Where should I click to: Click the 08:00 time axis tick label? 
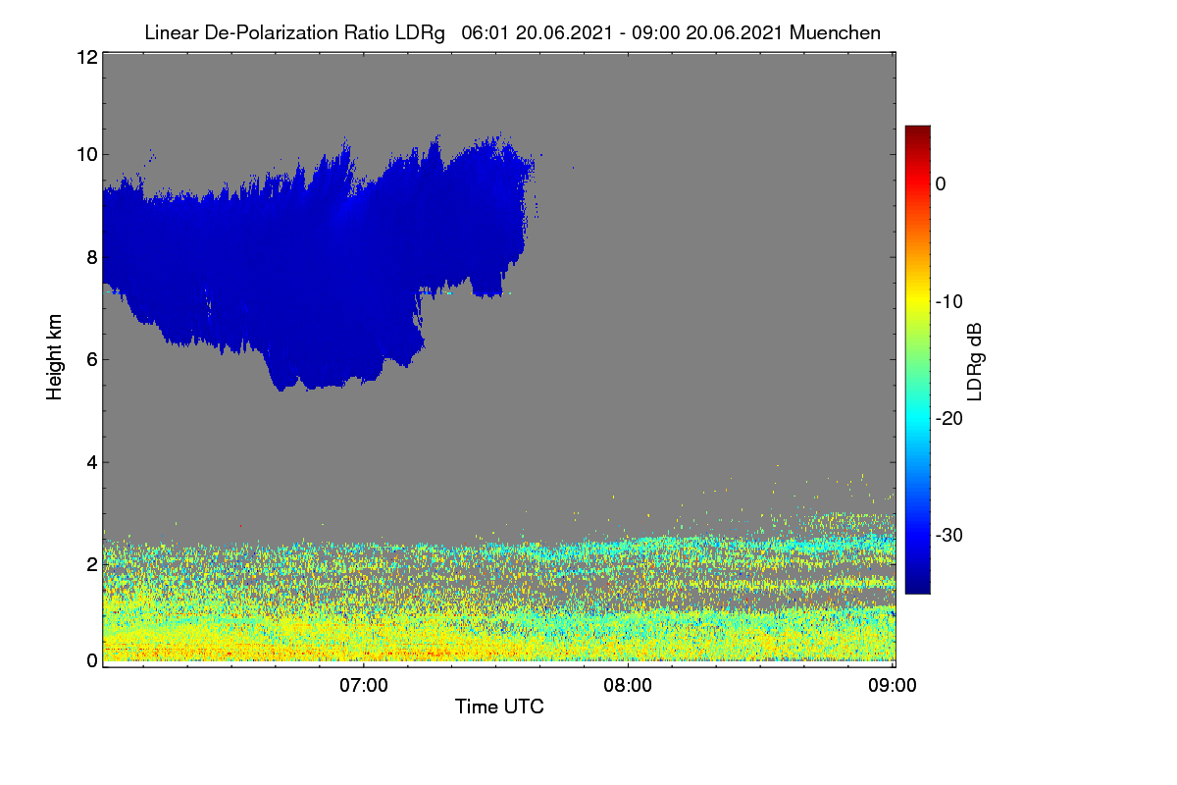point(628,687)
